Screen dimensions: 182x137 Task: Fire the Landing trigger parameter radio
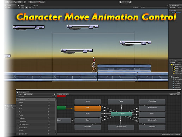click(x=49, y=99)
